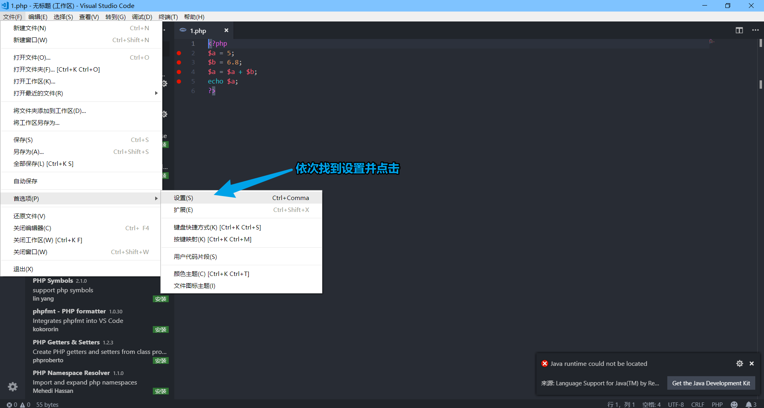Install PHP Getters & Setters extension
Image resolution: width=764 pixels, height=408 pixels.
point(161,361)
